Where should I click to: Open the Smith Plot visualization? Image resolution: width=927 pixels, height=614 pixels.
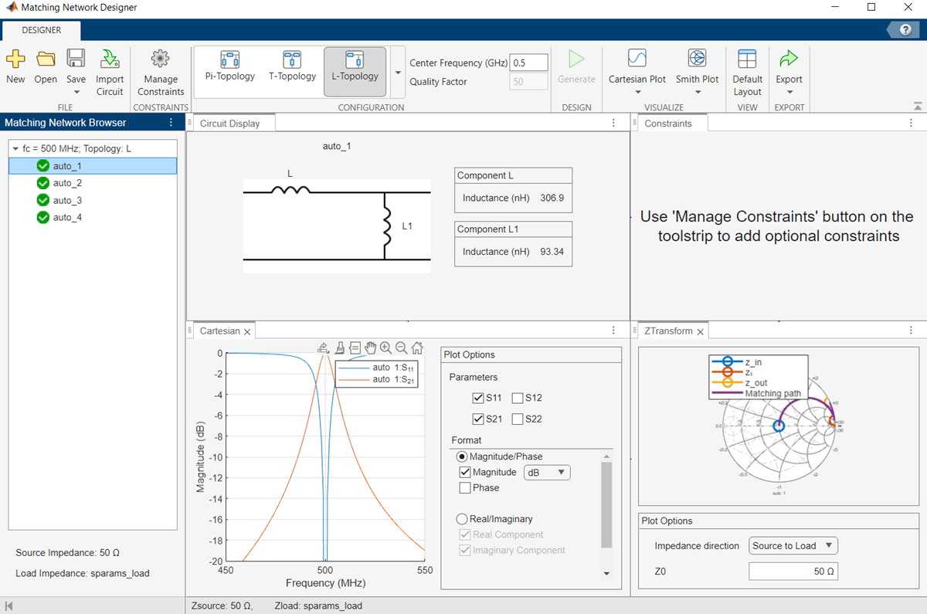697,66
